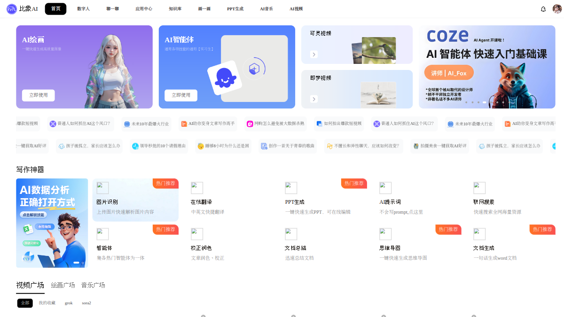Open the AI视频 navigation item

click(296, 8)
